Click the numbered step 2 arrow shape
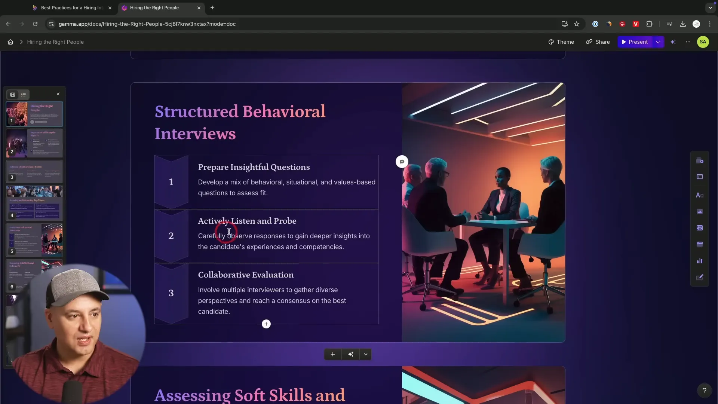Image resolution: width=718 pixels, height=404 pixels. click(x=171, y=236)
